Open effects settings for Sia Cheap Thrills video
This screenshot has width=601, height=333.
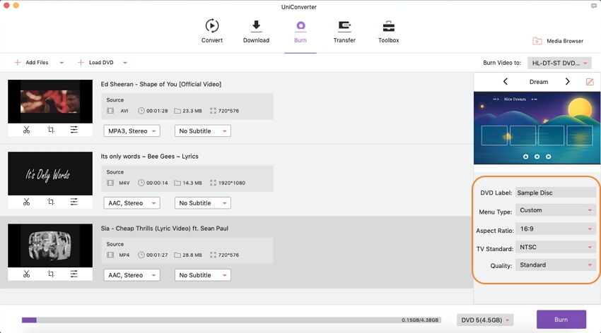(x=74, y=274)
